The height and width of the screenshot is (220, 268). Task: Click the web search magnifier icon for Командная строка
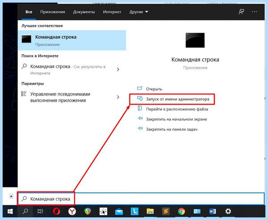24,66
